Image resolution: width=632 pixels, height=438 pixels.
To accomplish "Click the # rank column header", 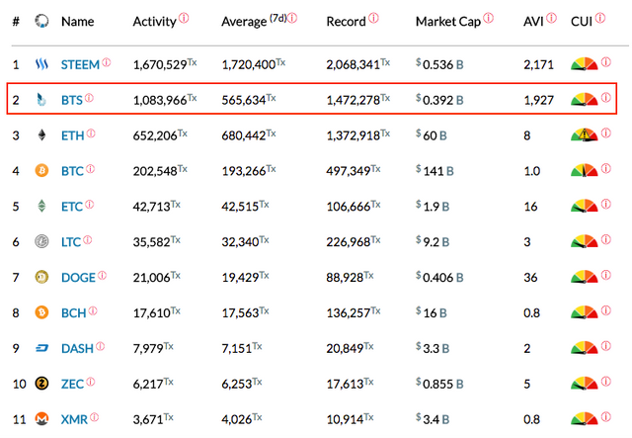I will (x=16, y=22).
